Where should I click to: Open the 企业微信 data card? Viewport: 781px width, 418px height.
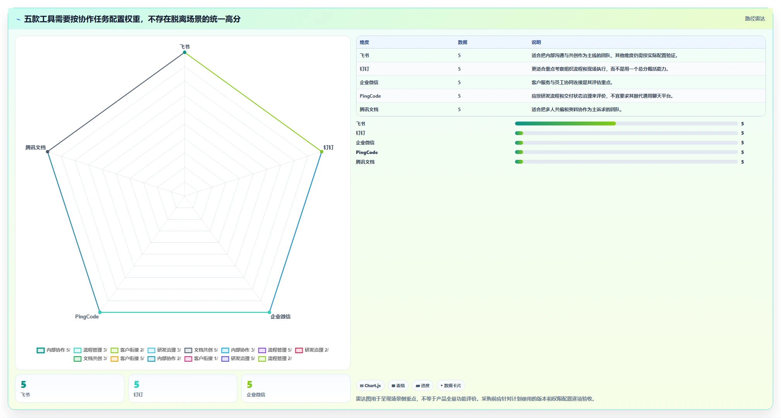296,388
